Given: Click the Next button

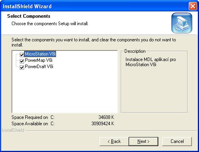Looking at the screenshot, I should 143,141.
